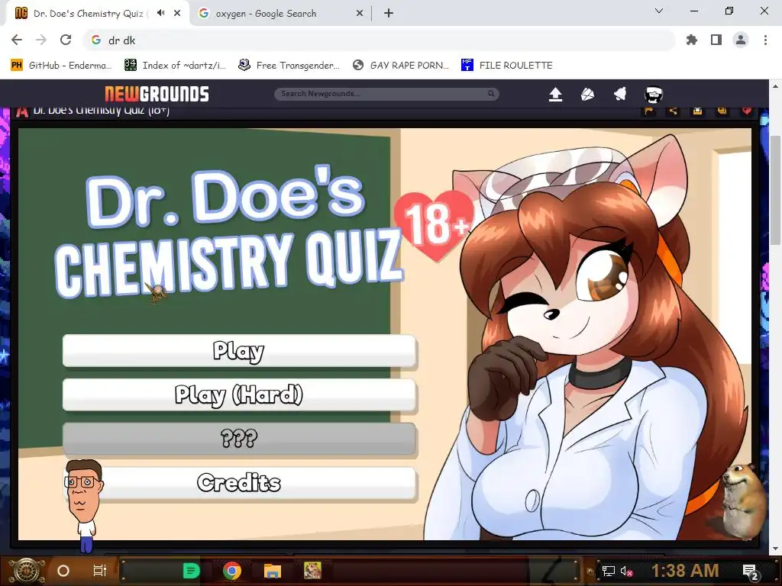Click the Search Newgrounds field
The width and height of the screenshot is (782, 586).
coord(386,94)
